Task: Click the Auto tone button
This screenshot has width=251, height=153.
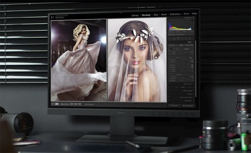Action: point(190,58)
